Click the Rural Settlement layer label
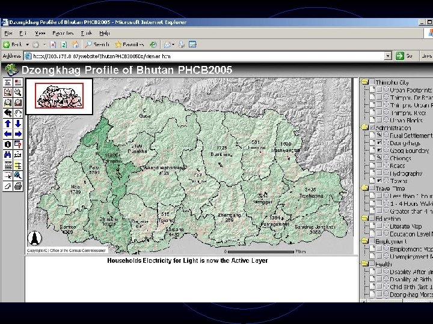Viewport: 433px width, 324px height. (411, 135)
